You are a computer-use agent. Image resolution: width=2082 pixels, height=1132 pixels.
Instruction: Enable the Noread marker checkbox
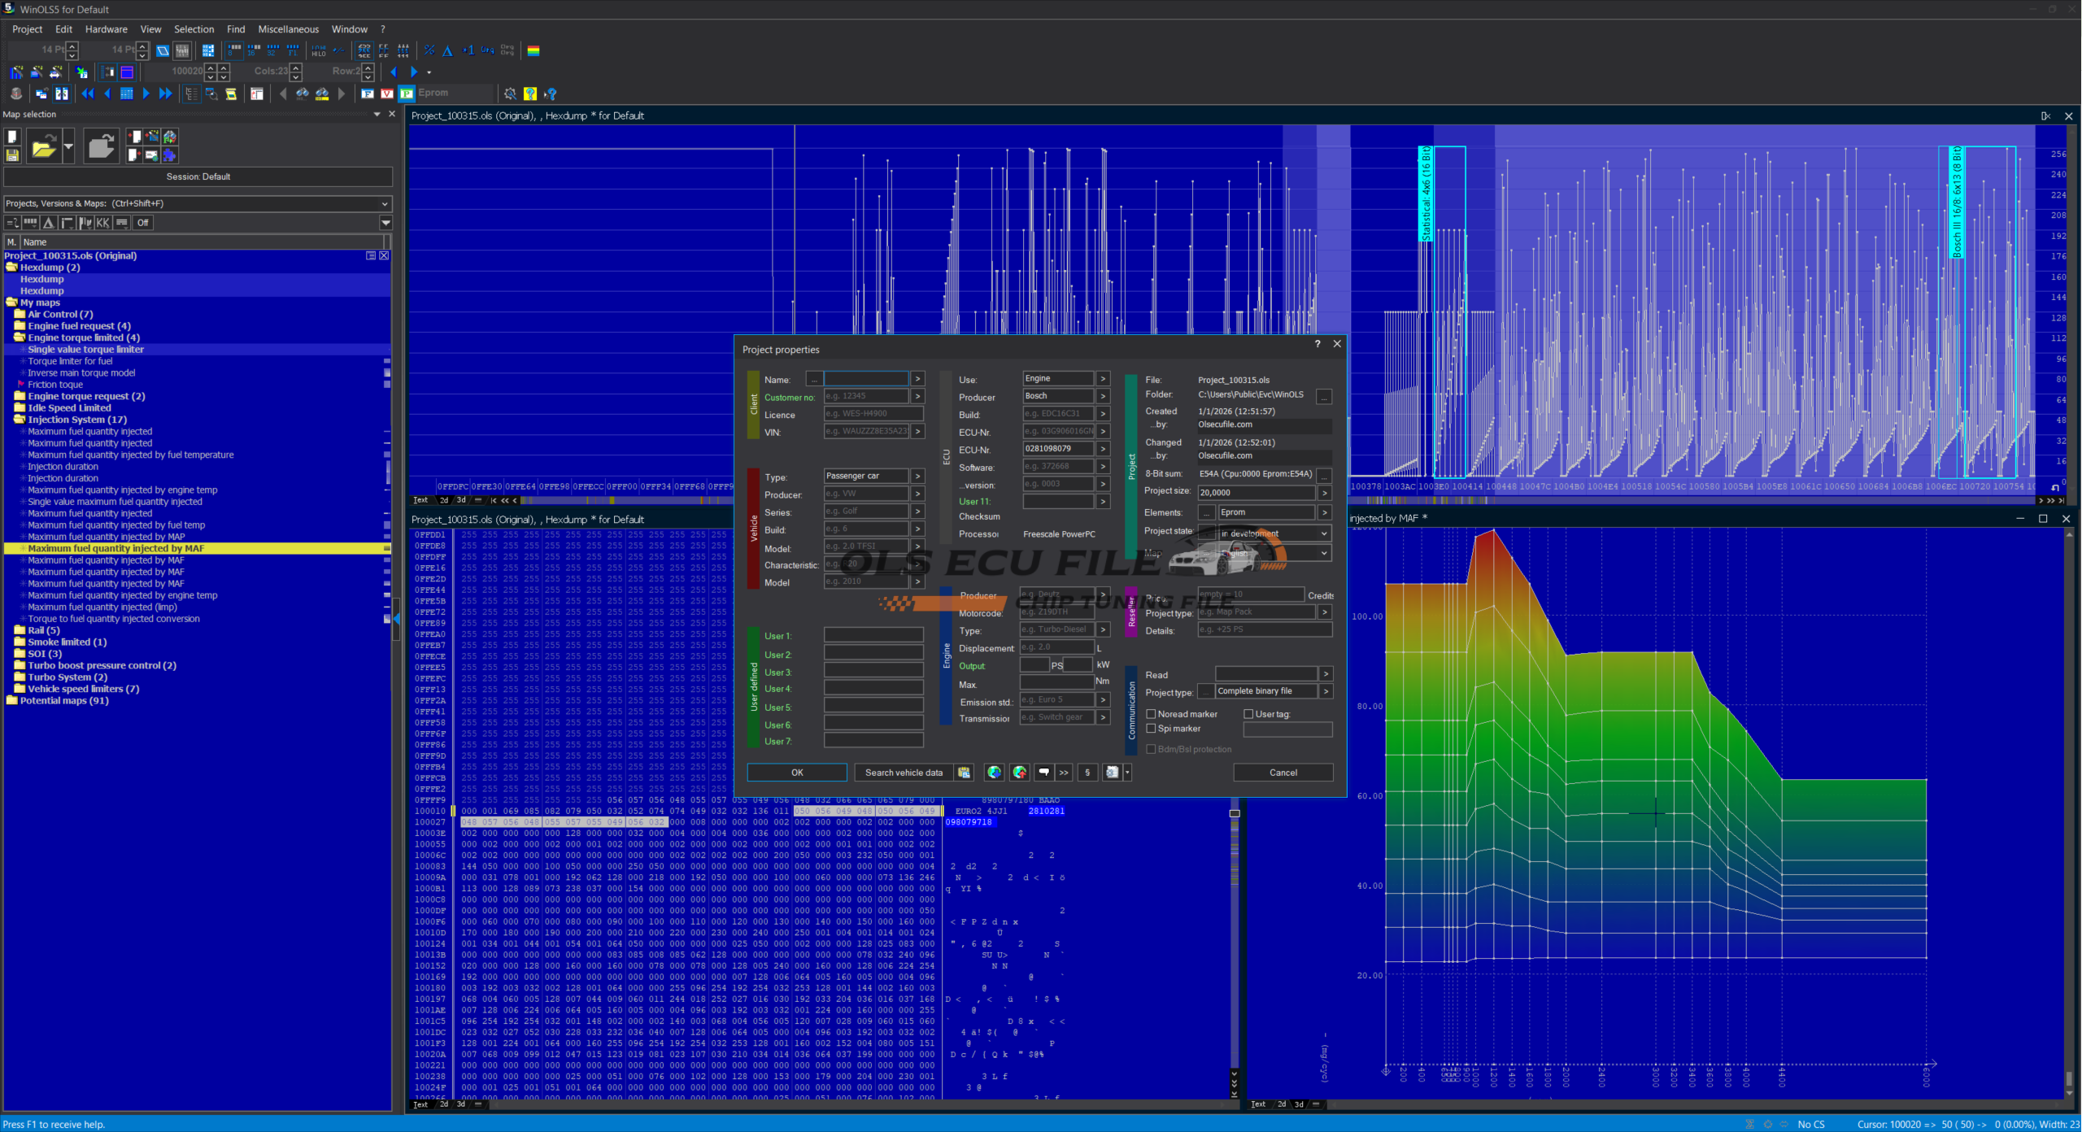pos(1151,714)
